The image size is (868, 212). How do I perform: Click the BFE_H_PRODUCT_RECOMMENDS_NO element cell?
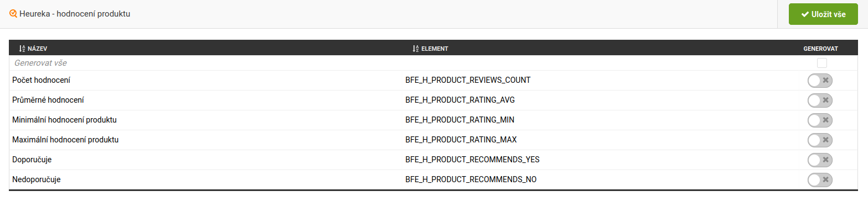471,179
